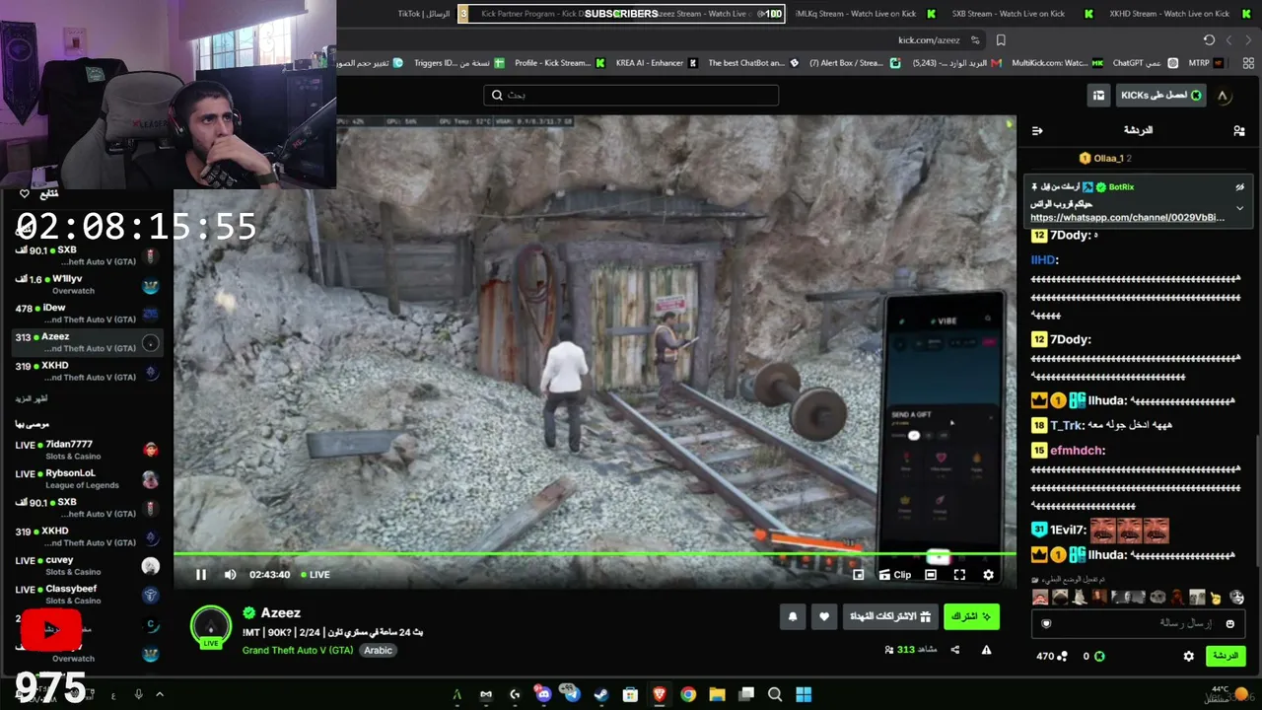Expand the pinned BotRix message

point(1239,208)
